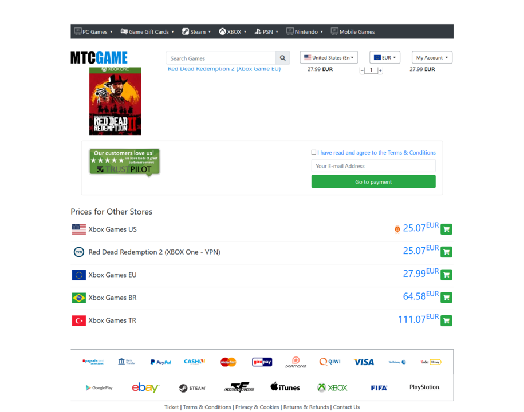Click the MTCGAME logo
Image resolution: width=524 pixels, height=412 pixels.
[x=99, y=57]
